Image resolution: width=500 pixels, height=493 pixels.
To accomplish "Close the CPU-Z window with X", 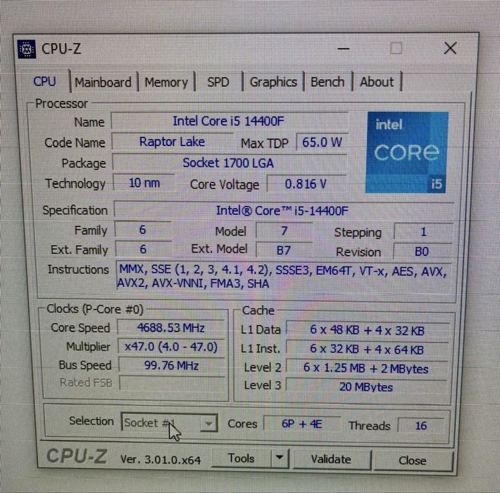I will (450, 49).
